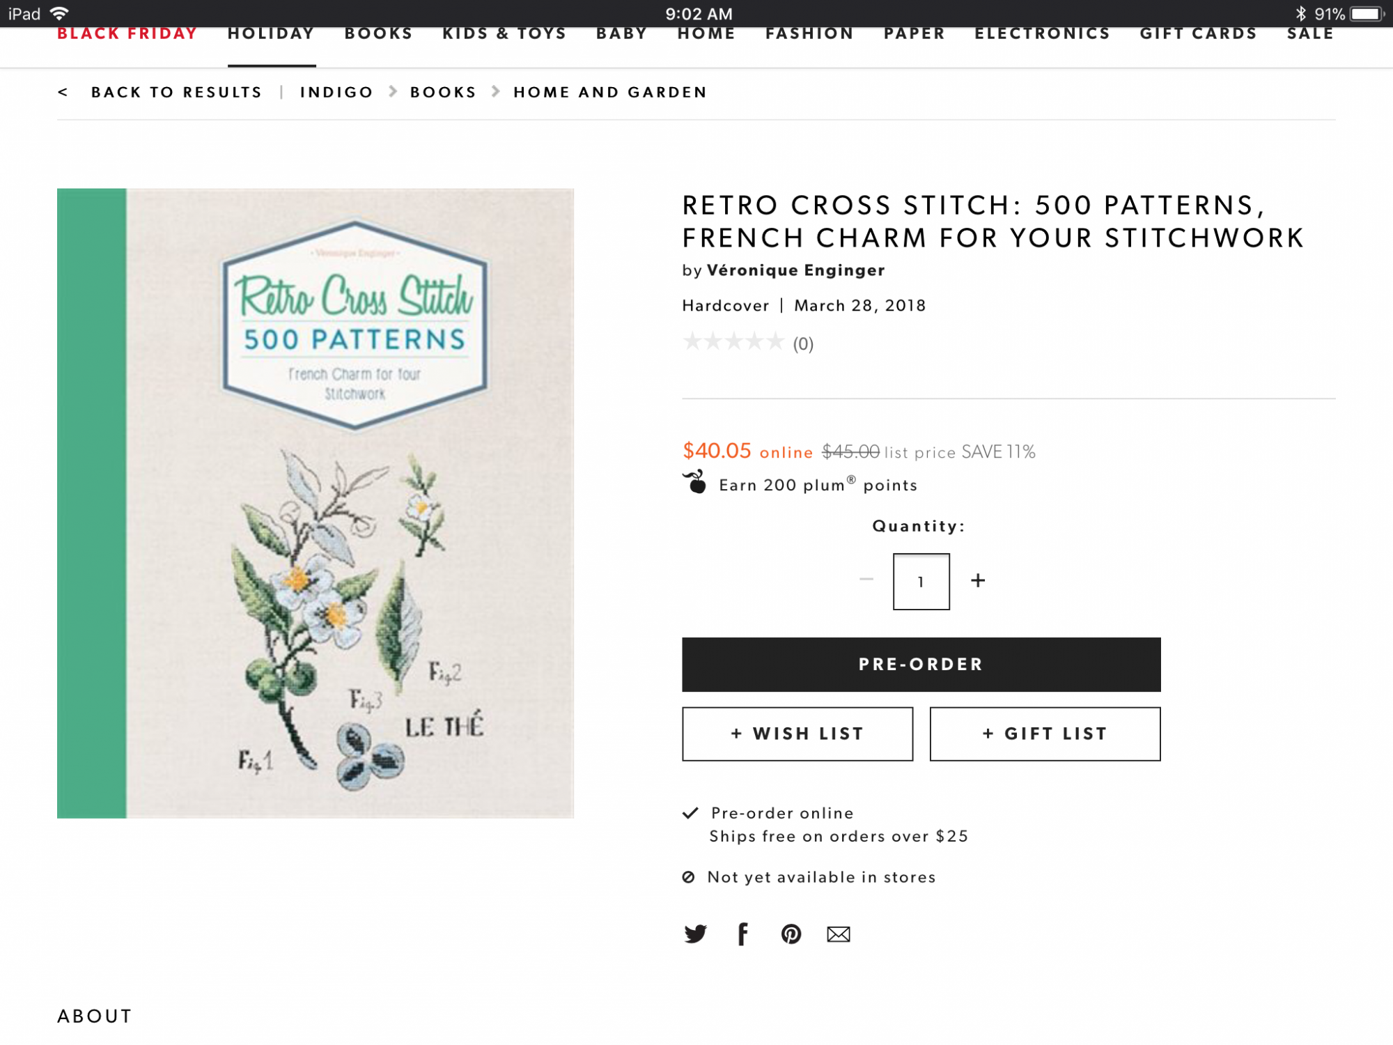The width and height of the screenshot is (1393, 1045).
Task: Increase quantity with the plus button
Action: pos(978,580)
